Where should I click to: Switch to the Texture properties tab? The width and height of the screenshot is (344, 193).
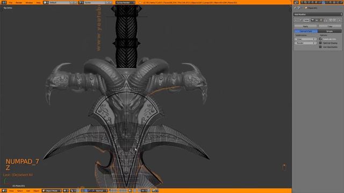[334, 2]
